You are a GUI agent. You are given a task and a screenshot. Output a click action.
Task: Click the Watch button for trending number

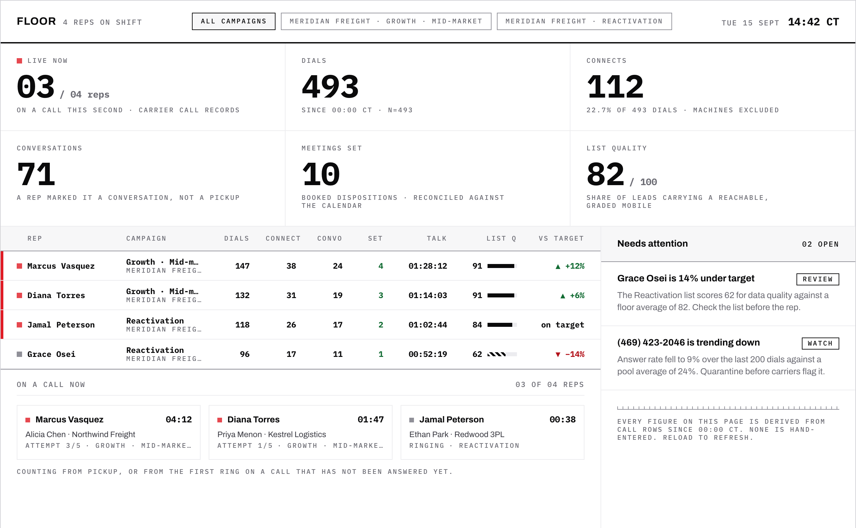tap(820, 343)
